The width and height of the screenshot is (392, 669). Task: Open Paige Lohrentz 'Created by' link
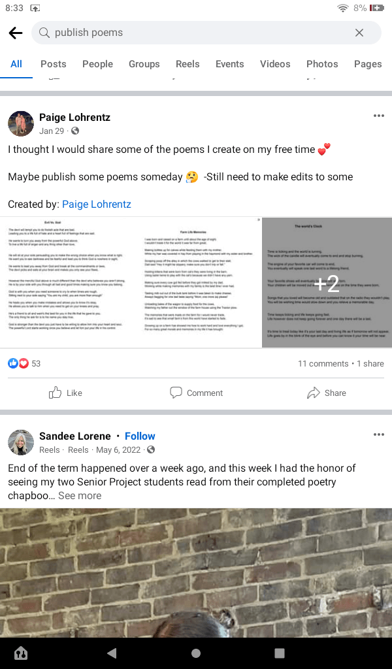coord(97,204)
